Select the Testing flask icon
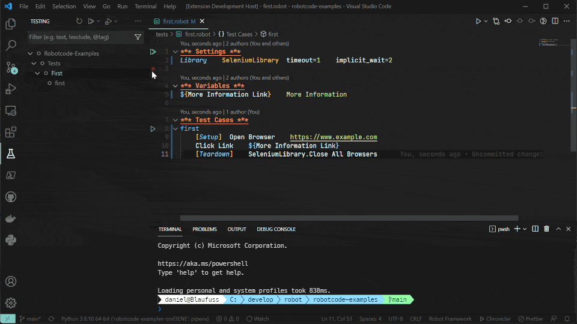 pyautogui.click(x=11, y=154)
